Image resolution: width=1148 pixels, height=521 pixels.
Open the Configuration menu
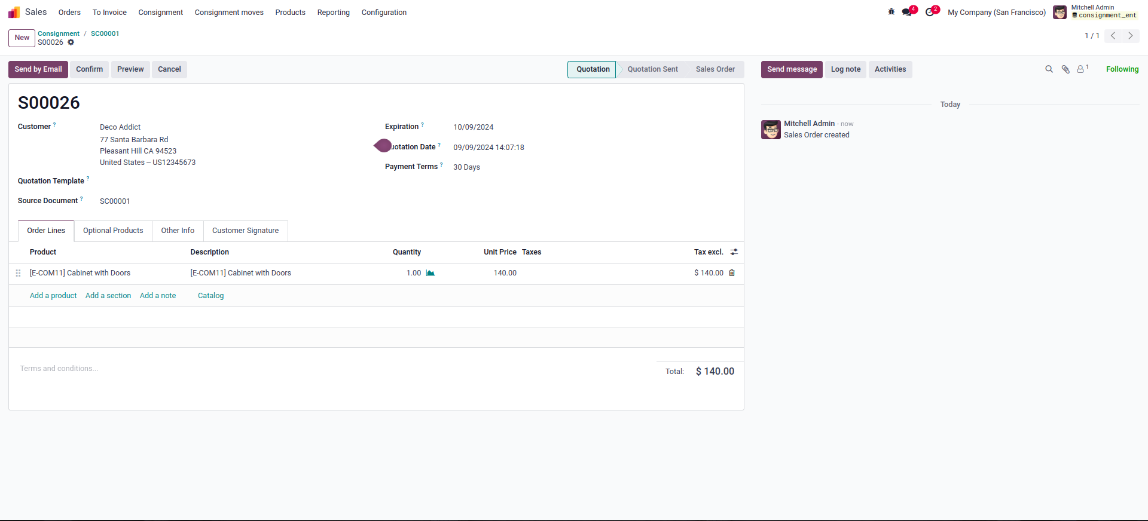(384, 13)
